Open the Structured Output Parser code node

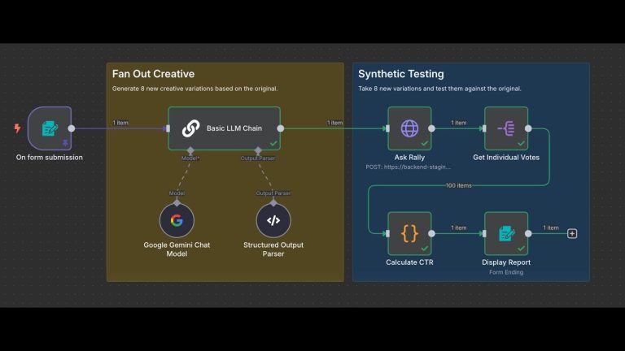coord(273,220)
